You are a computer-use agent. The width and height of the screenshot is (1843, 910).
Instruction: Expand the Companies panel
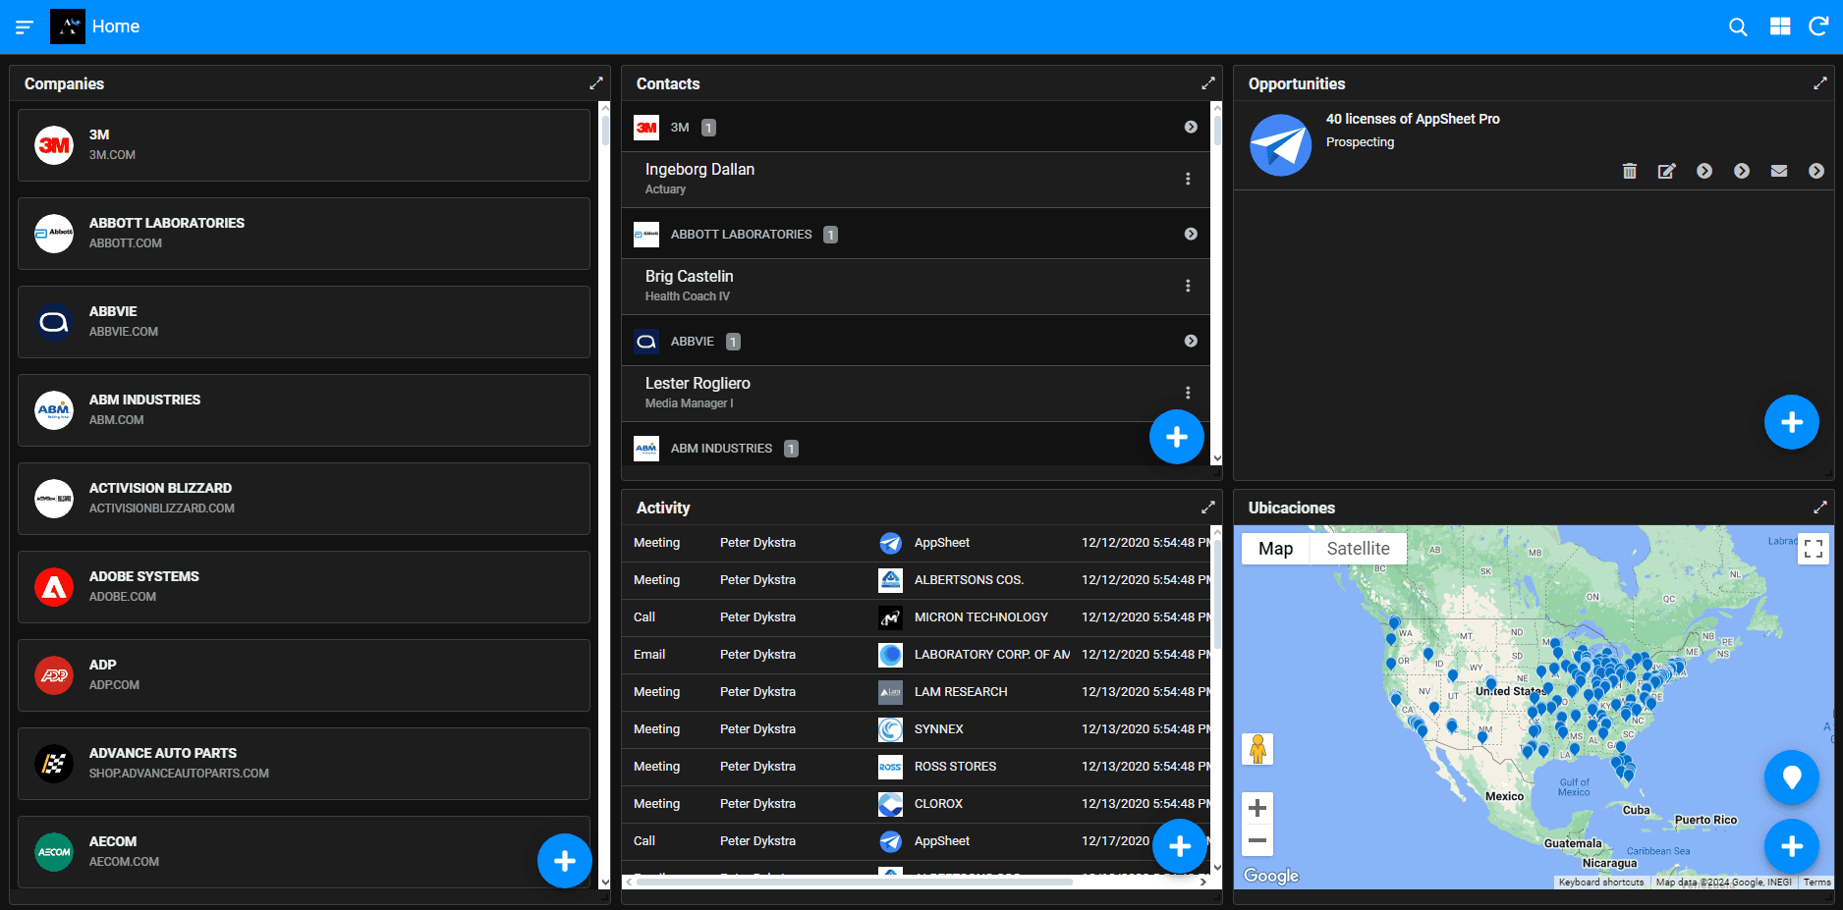coord(595,83)
